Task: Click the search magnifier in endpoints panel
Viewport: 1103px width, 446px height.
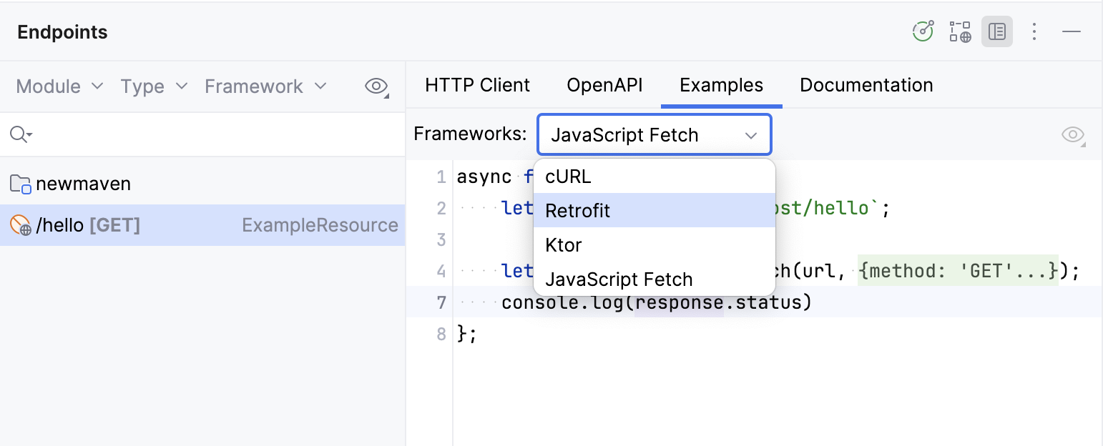Action: [20, 134]
